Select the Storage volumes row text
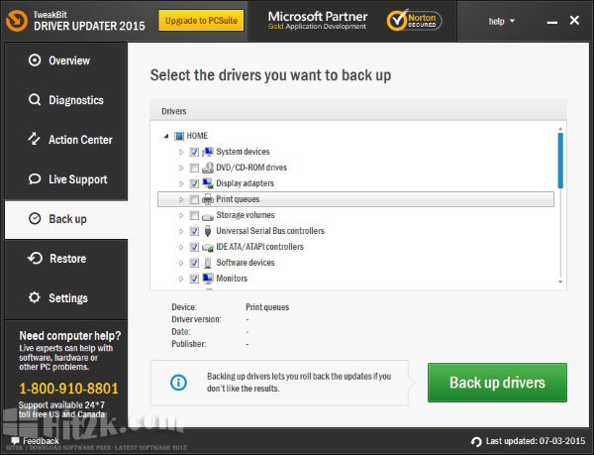594x455 pixels. coord(246,215)
